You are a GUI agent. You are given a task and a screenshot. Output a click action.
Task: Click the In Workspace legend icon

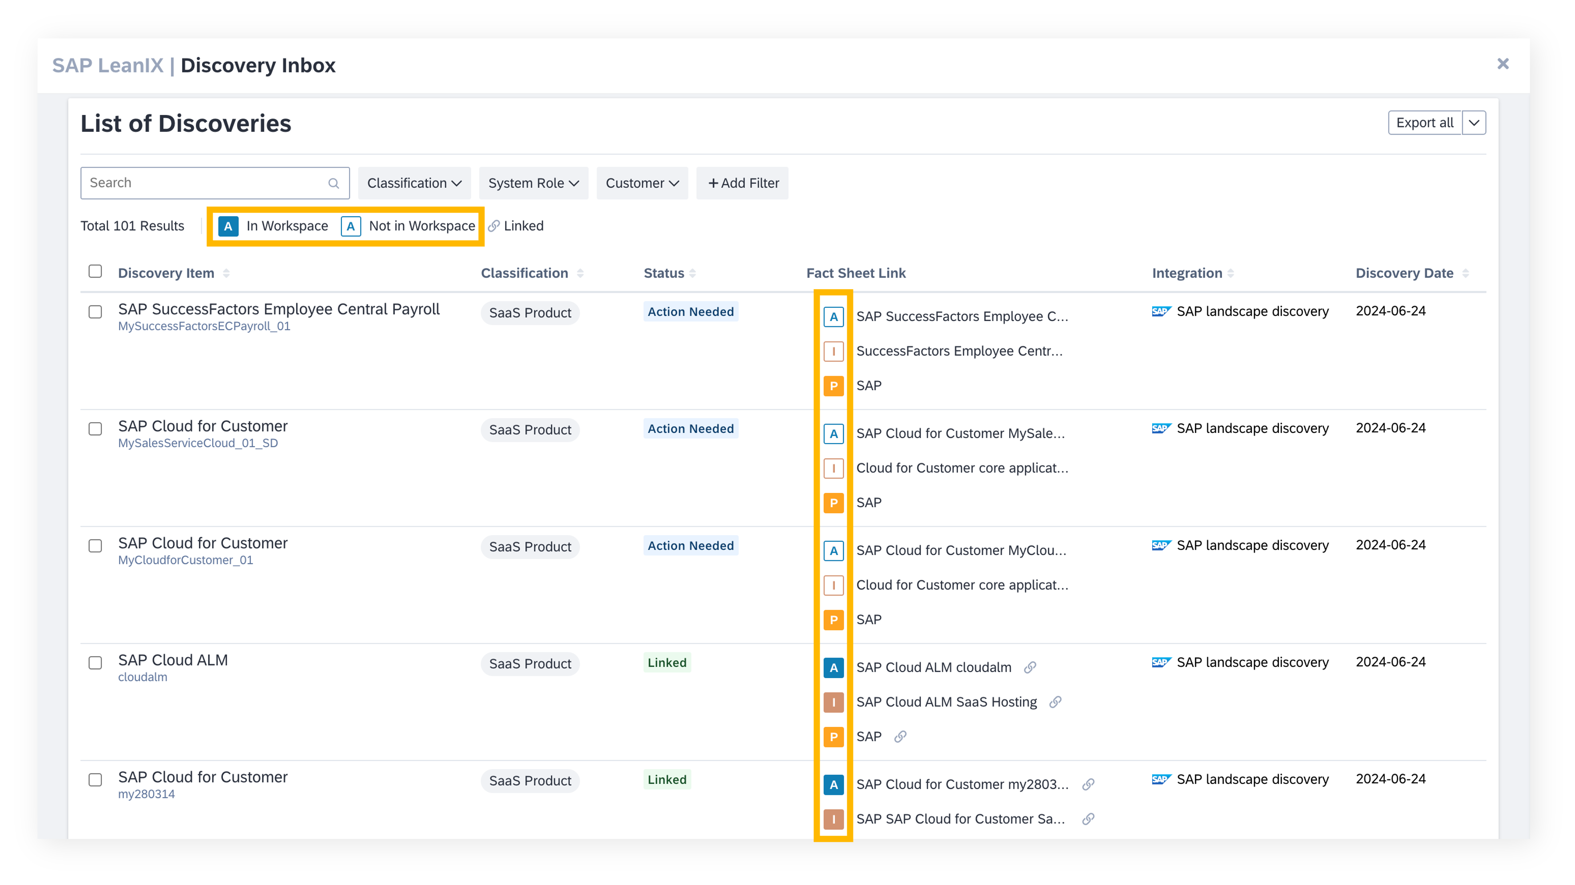pos(228,226)
